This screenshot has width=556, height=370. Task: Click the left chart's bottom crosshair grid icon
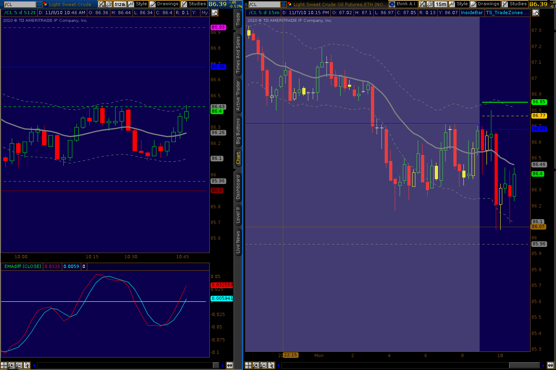4,365
